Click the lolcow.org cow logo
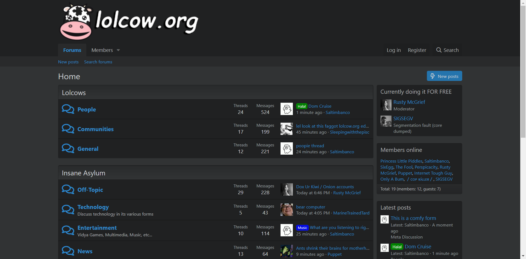The height and width of the screenshot is (259, 526). 129,22
